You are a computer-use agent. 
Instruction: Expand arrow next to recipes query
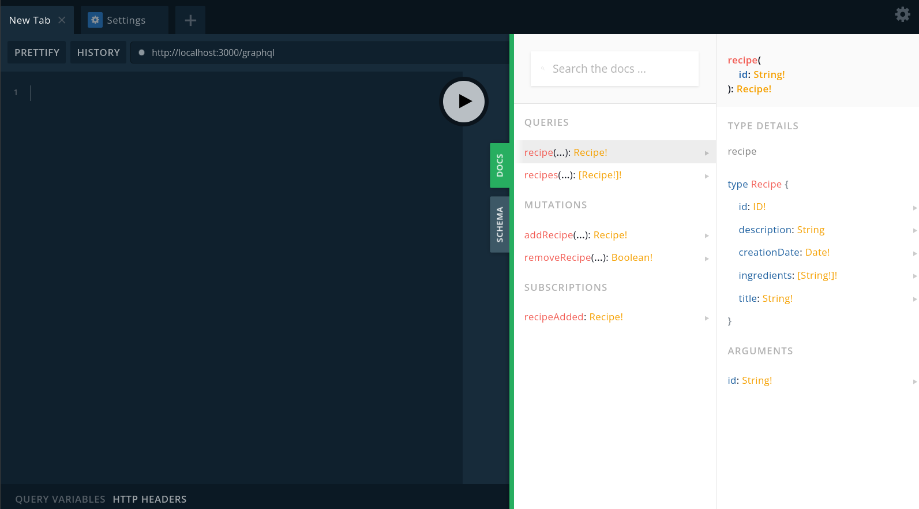click(707, 176)
